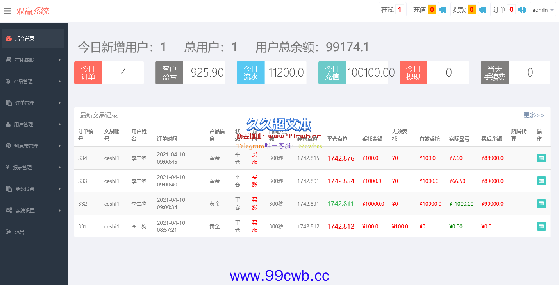Open 用户管理 menu item
Image resolution: width=559 pixels, height=285 pixels.
pos(33,124)
